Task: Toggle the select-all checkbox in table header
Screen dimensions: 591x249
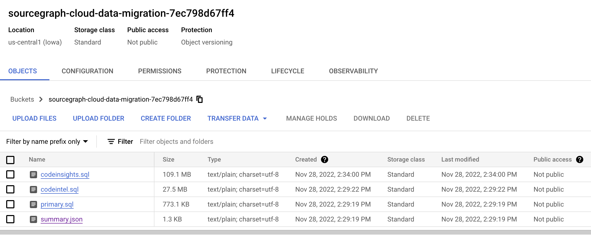Action: point(10,160)
